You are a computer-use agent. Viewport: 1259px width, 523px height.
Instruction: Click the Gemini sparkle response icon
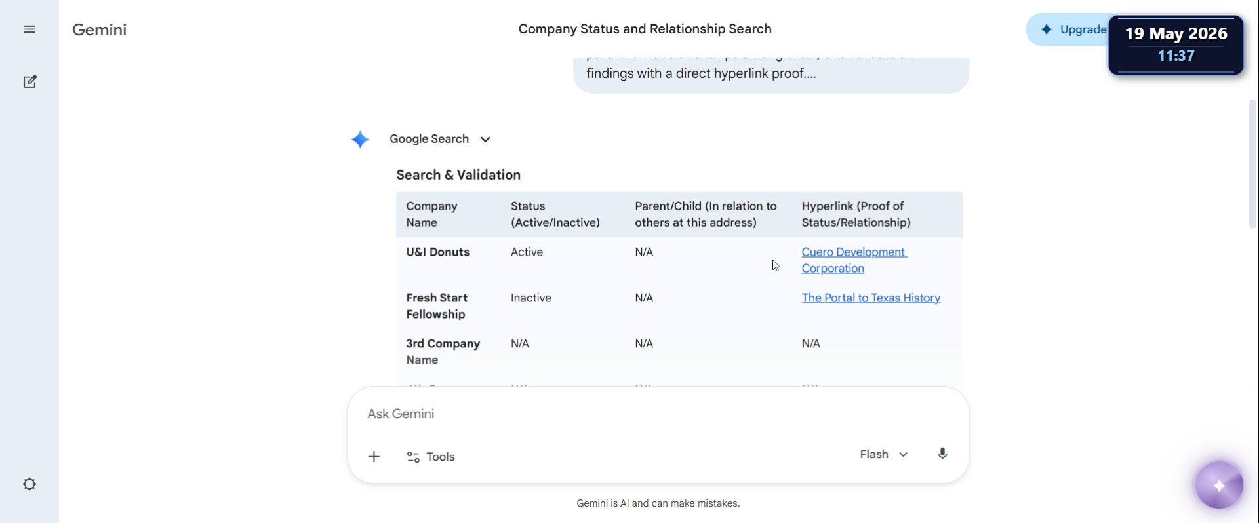point(360,140)
